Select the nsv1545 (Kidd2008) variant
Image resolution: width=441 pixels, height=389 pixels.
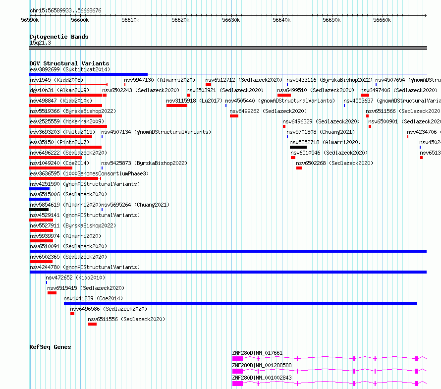coord(56,80)
